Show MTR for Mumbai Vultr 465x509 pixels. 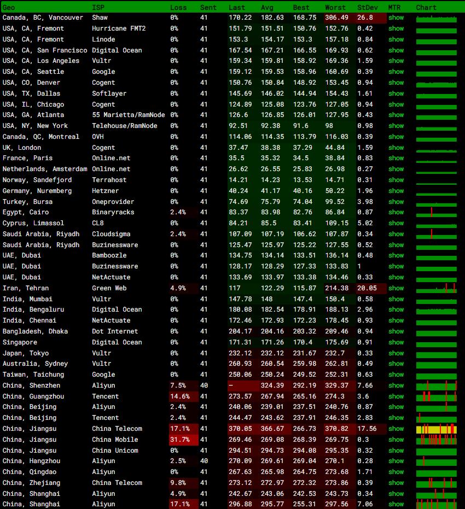396,299
